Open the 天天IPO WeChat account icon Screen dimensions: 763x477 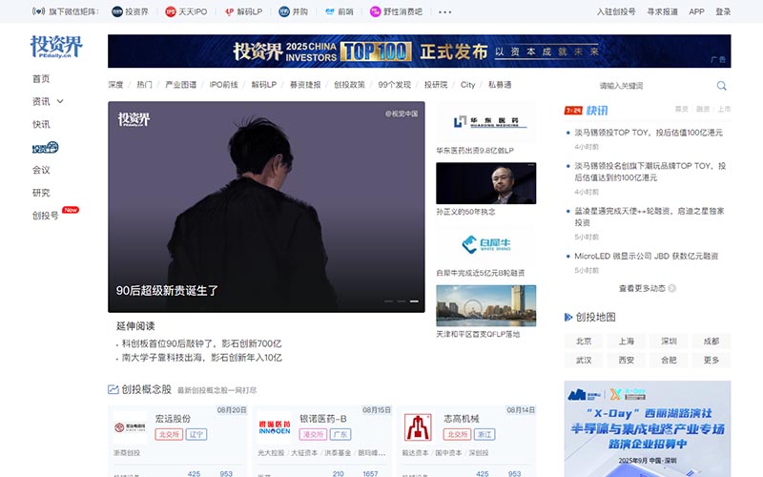[x=171, y=11]
